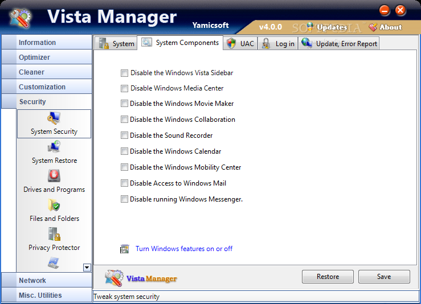Click the Update, Error Report globe icon
421x304 pixels.
coord(306,43)
